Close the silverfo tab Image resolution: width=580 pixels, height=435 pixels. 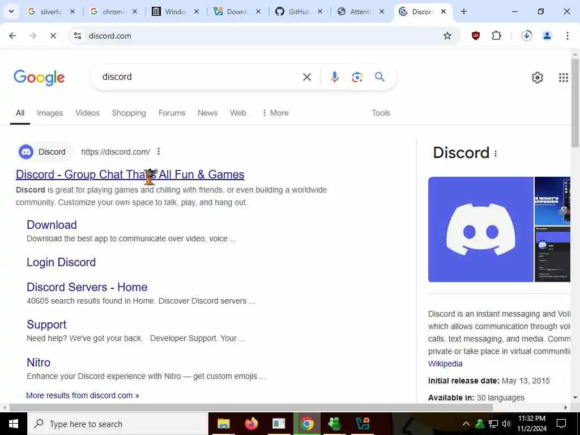(72, 11)
